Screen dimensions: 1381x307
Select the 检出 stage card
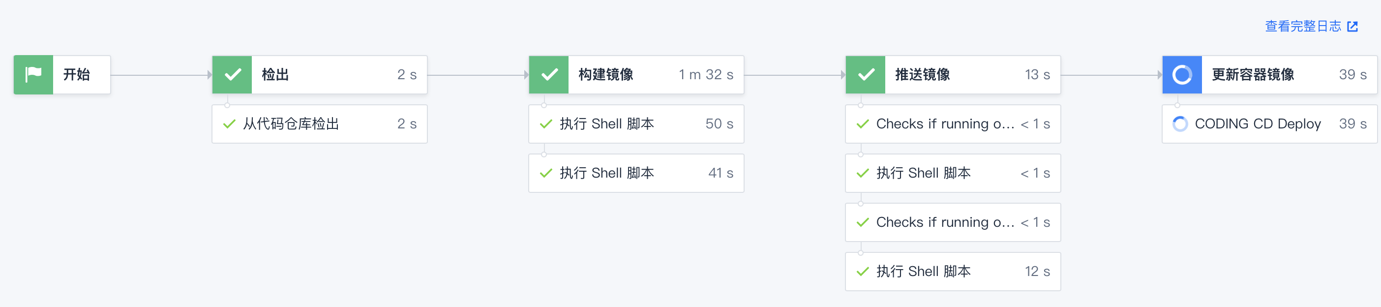click(x=319, y=75)
